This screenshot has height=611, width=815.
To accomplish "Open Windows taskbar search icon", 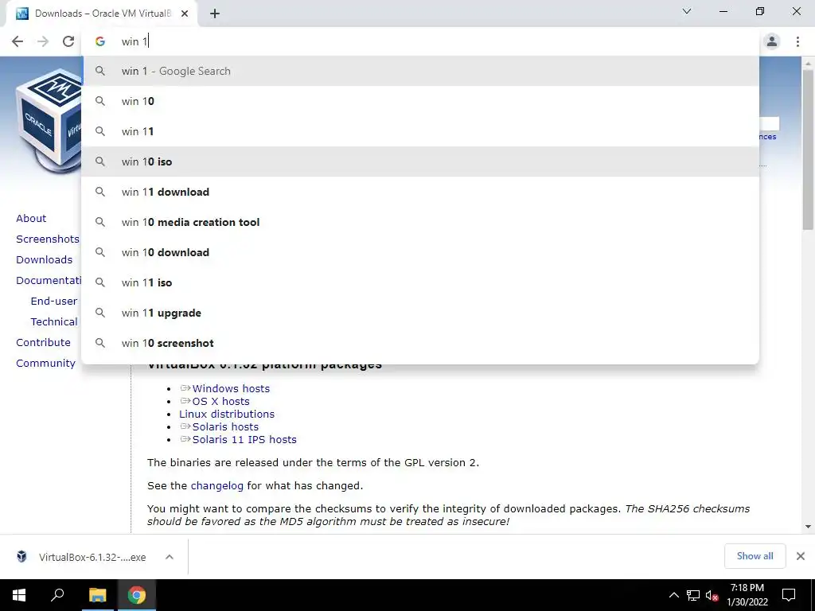I will (x=57, y=595).
